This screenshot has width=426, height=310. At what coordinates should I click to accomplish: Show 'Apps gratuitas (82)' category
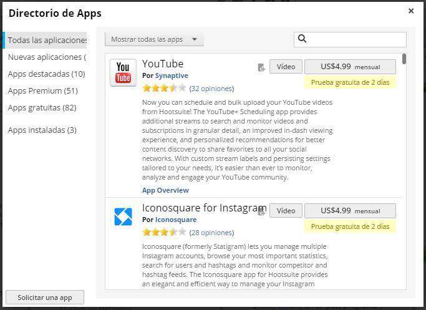point(42,107)
